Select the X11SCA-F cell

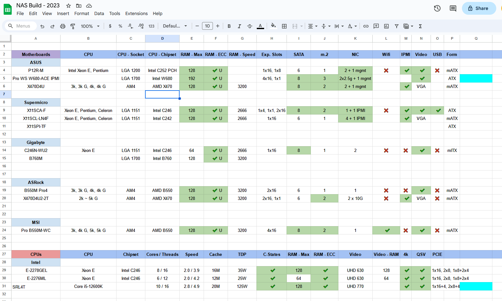tap(36, 110)
